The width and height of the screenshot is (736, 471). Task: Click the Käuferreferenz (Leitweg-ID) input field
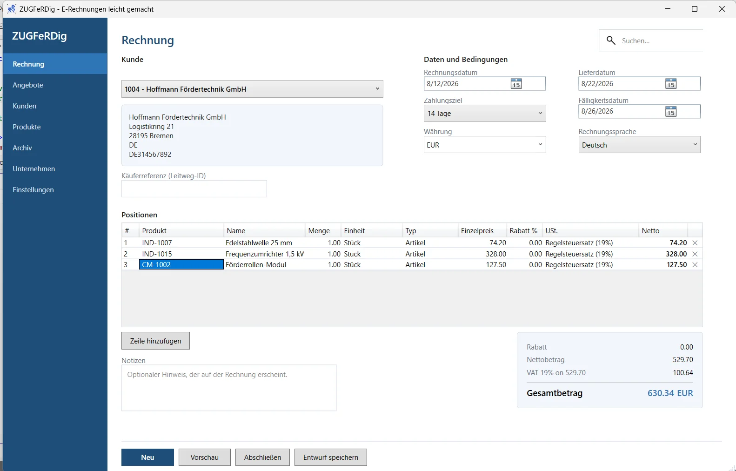[194, 189]
